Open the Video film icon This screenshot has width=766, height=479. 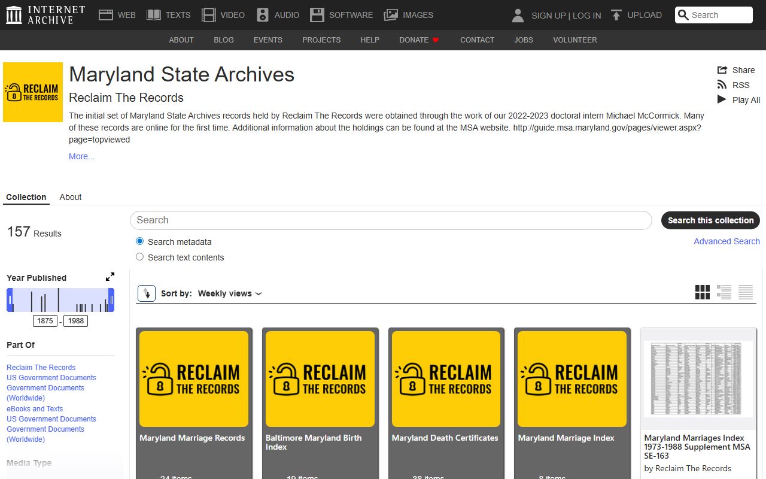click(x=208, y=15)
